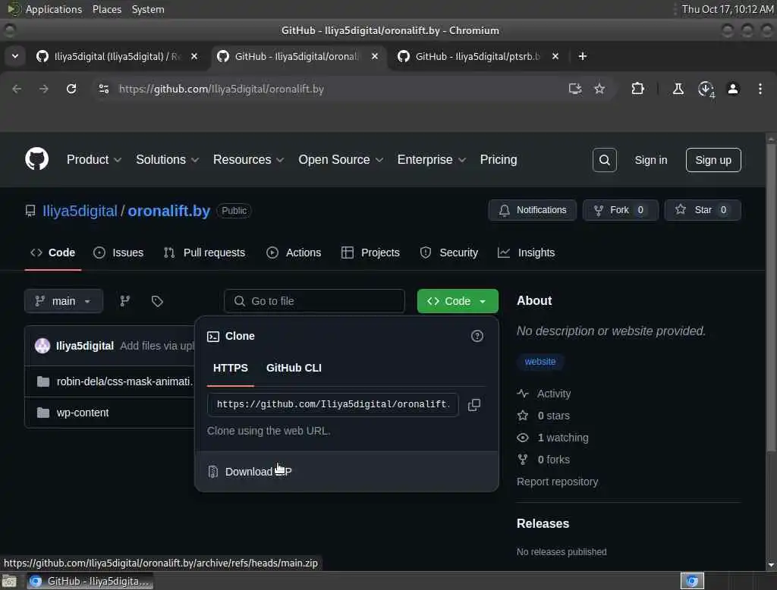The height and width of the screenshot is (590, 777).
Task: Switch to the Projects tab
Action: [370, 252]
